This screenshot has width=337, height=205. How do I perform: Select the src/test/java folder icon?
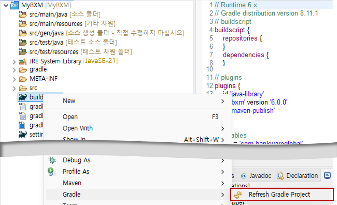pyautogui.click(x=23, y=42)
